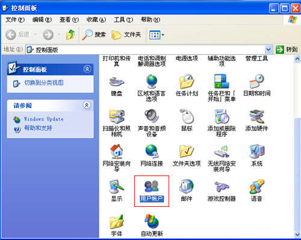Click the scrollbar up arrow
Viewport: 301px width, 240px height.
pyautogui.click(x=297, y=59)
